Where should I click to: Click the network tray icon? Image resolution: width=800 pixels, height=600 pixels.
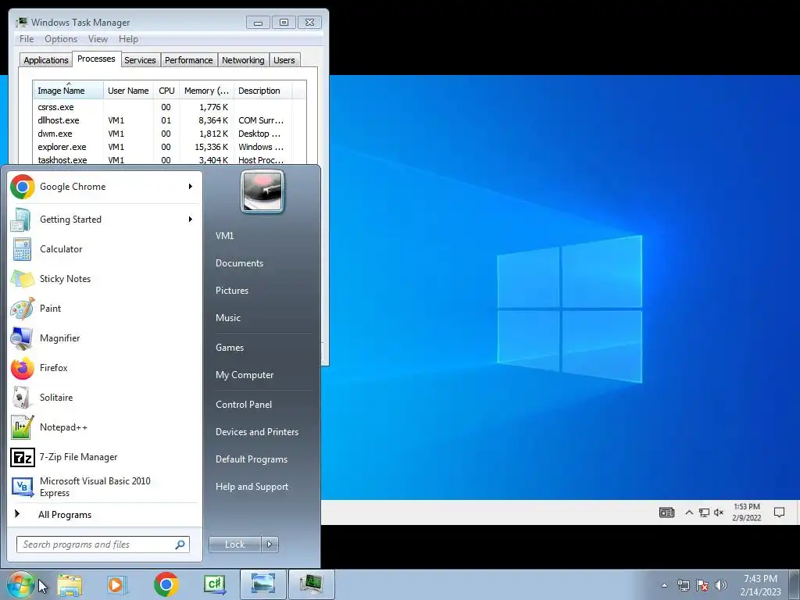[683, 585]
